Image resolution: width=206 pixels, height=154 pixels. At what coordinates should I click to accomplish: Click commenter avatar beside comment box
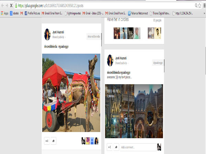tap(159, 147)
